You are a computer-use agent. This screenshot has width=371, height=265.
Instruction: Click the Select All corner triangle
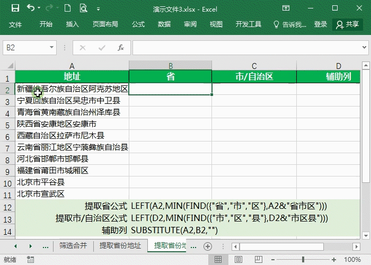[10, 65]
